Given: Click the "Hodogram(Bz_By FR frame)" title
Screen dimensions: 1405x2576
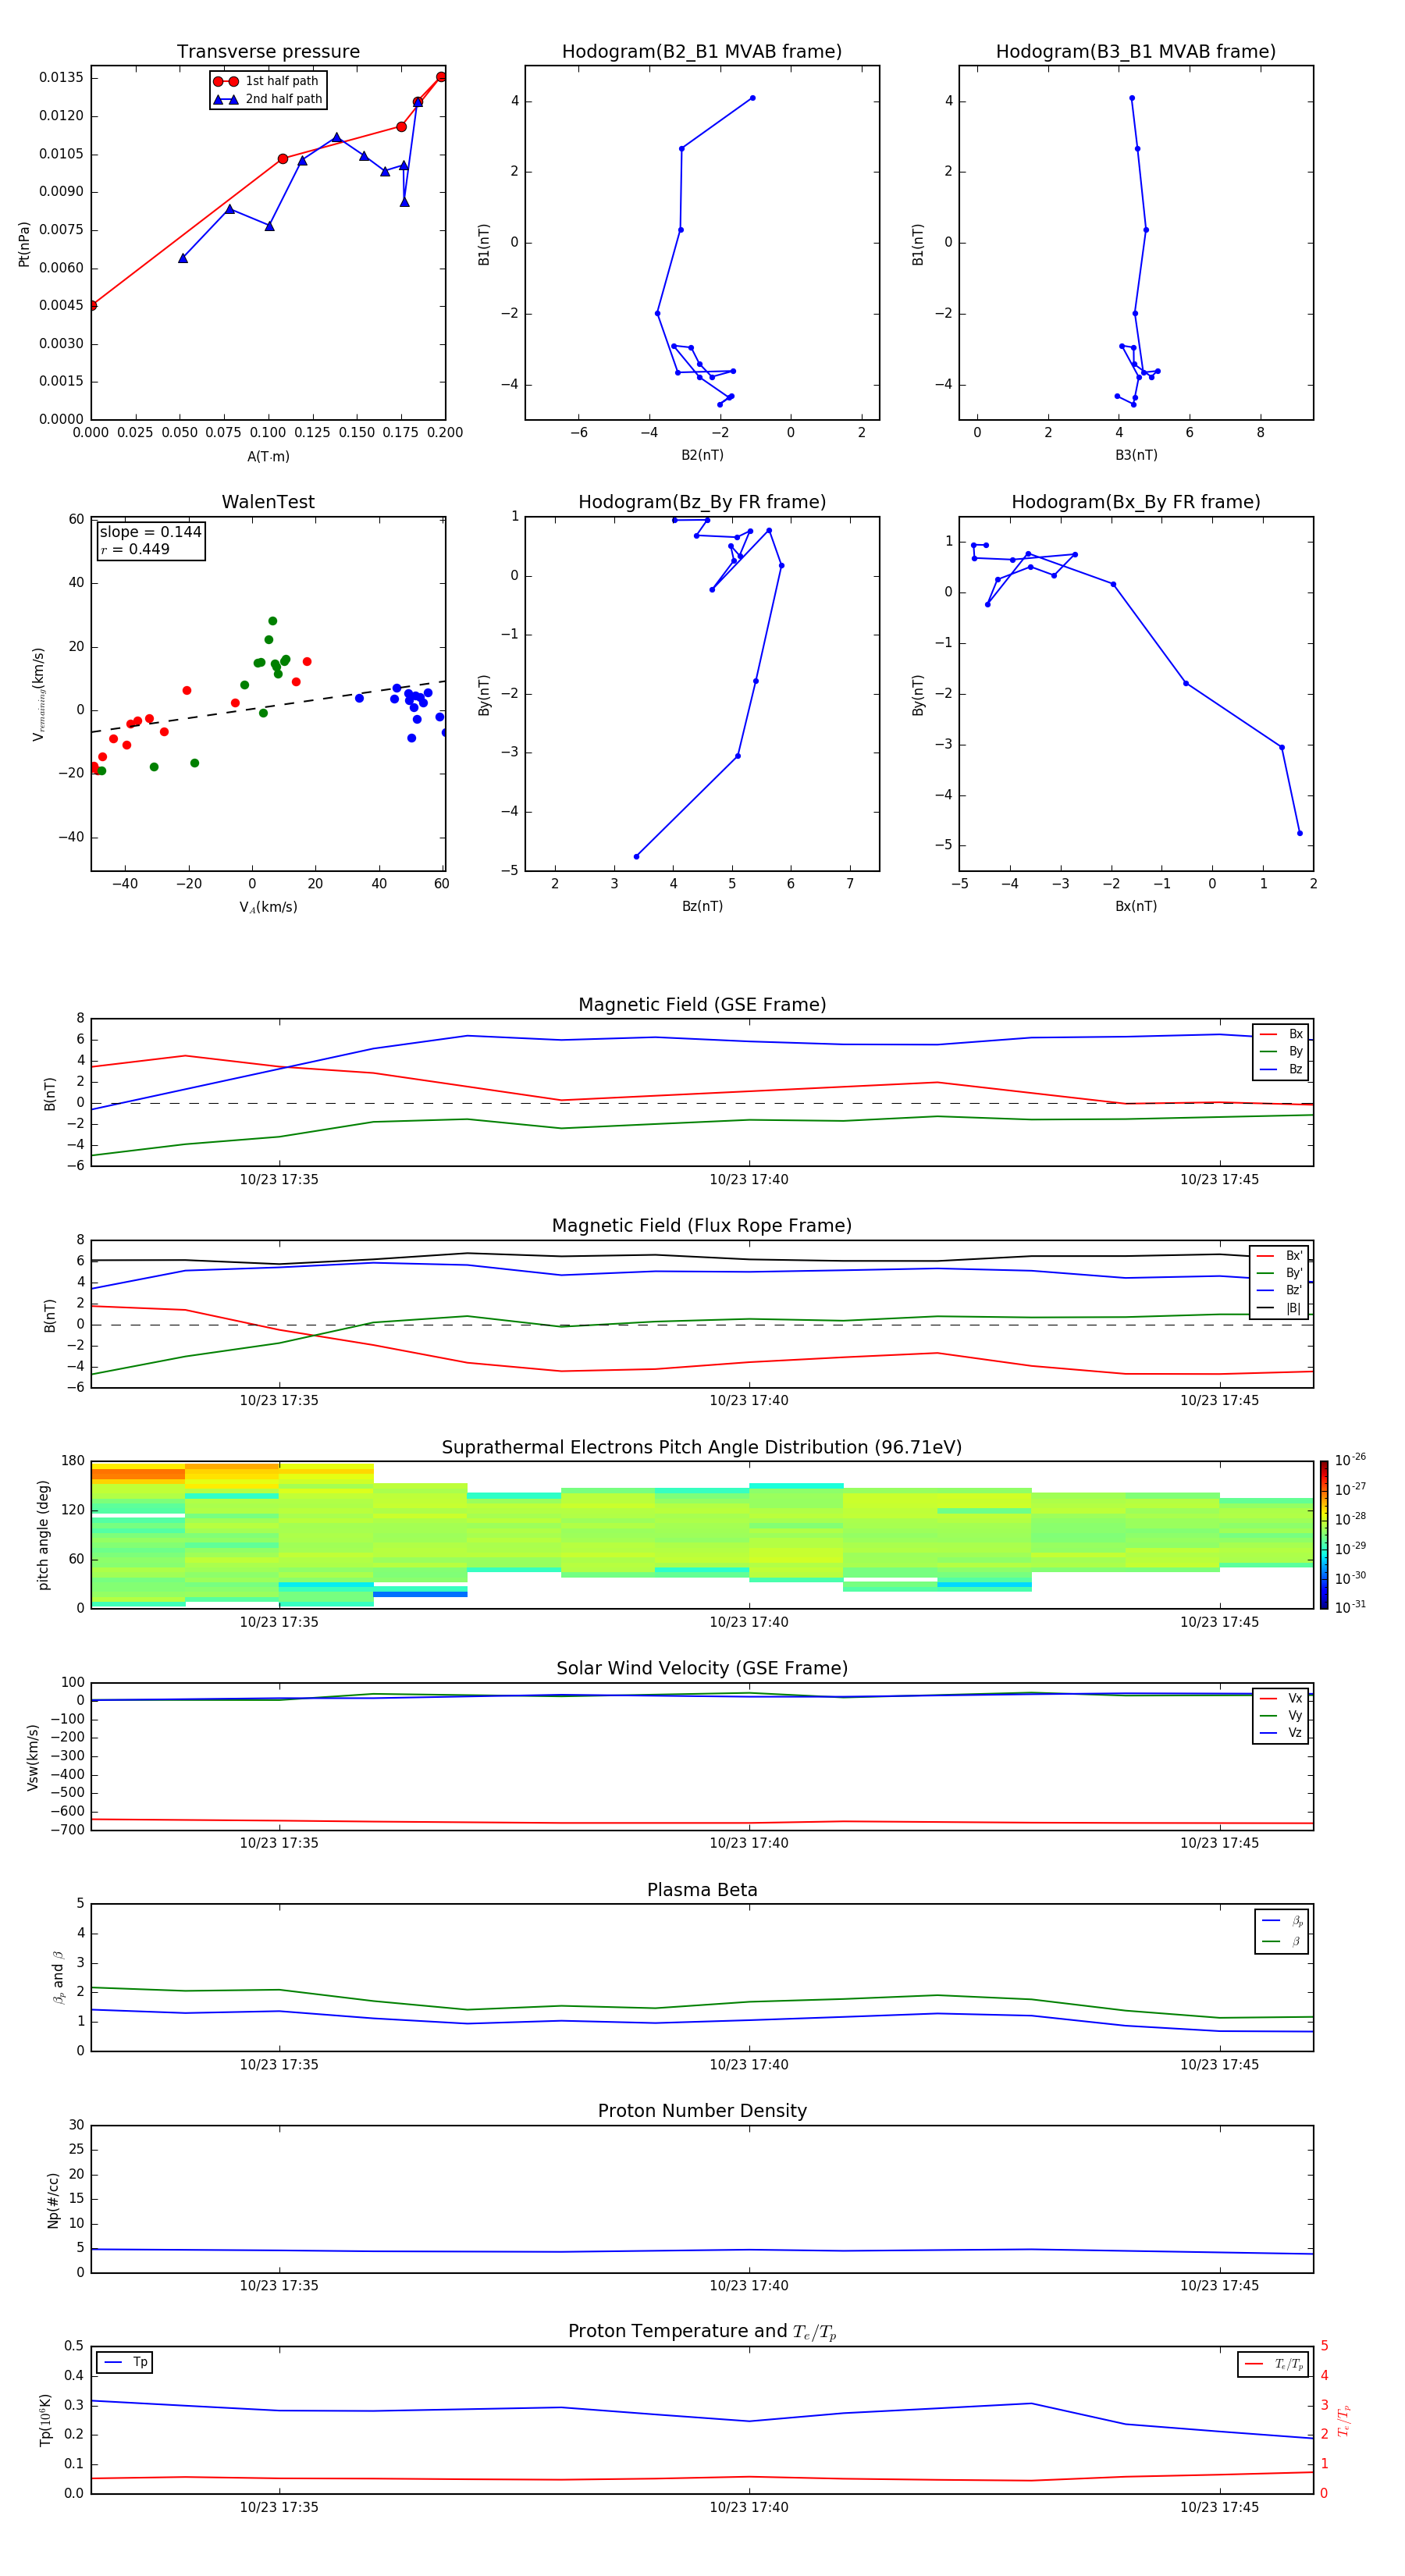Looking at the screenshot, I should [702, 502].
